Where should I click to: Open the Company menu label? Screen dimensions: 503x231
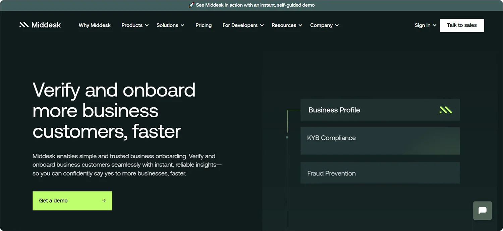pos(321,25)
